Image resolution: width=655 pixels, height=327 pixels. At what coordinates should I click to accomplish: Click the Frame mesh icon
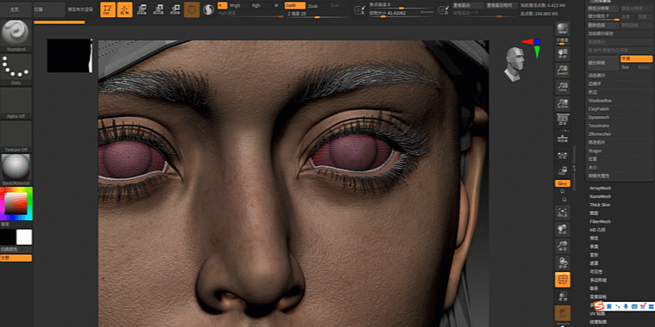562,213
